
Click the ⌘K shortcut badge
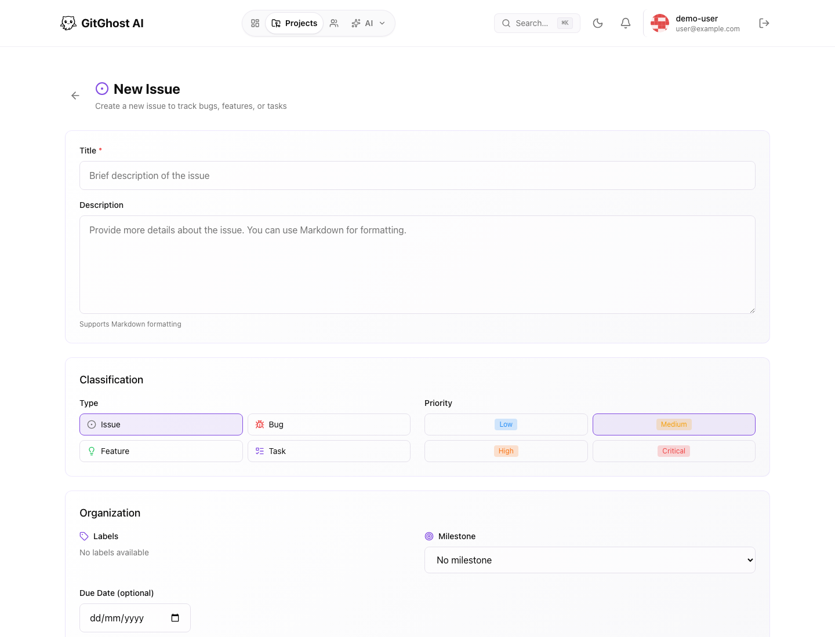tap(565, 23)
